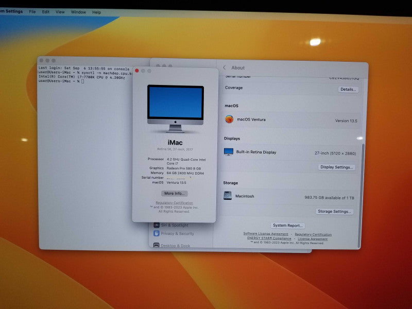Open the Window menu

(78, 12)
